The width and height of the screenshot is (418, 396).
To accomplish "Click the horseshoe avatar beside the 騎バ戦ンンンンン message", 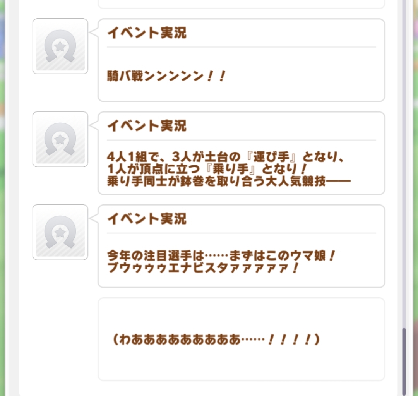I will pos(60,46).
